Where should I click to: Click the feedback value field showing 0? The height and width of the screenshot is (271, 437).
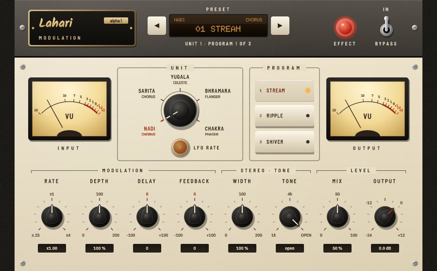[x=195, y=248]
